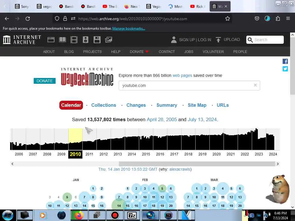Click the red record taskbar icon
The height and width of the screenshot is (221, 295).
(115, 215)
